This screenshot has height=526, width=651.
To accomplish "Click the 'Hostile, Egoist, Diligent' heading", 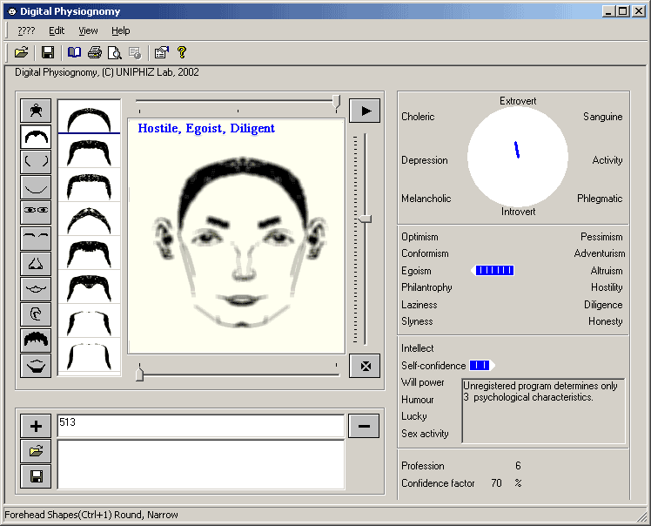I will 206,128.
